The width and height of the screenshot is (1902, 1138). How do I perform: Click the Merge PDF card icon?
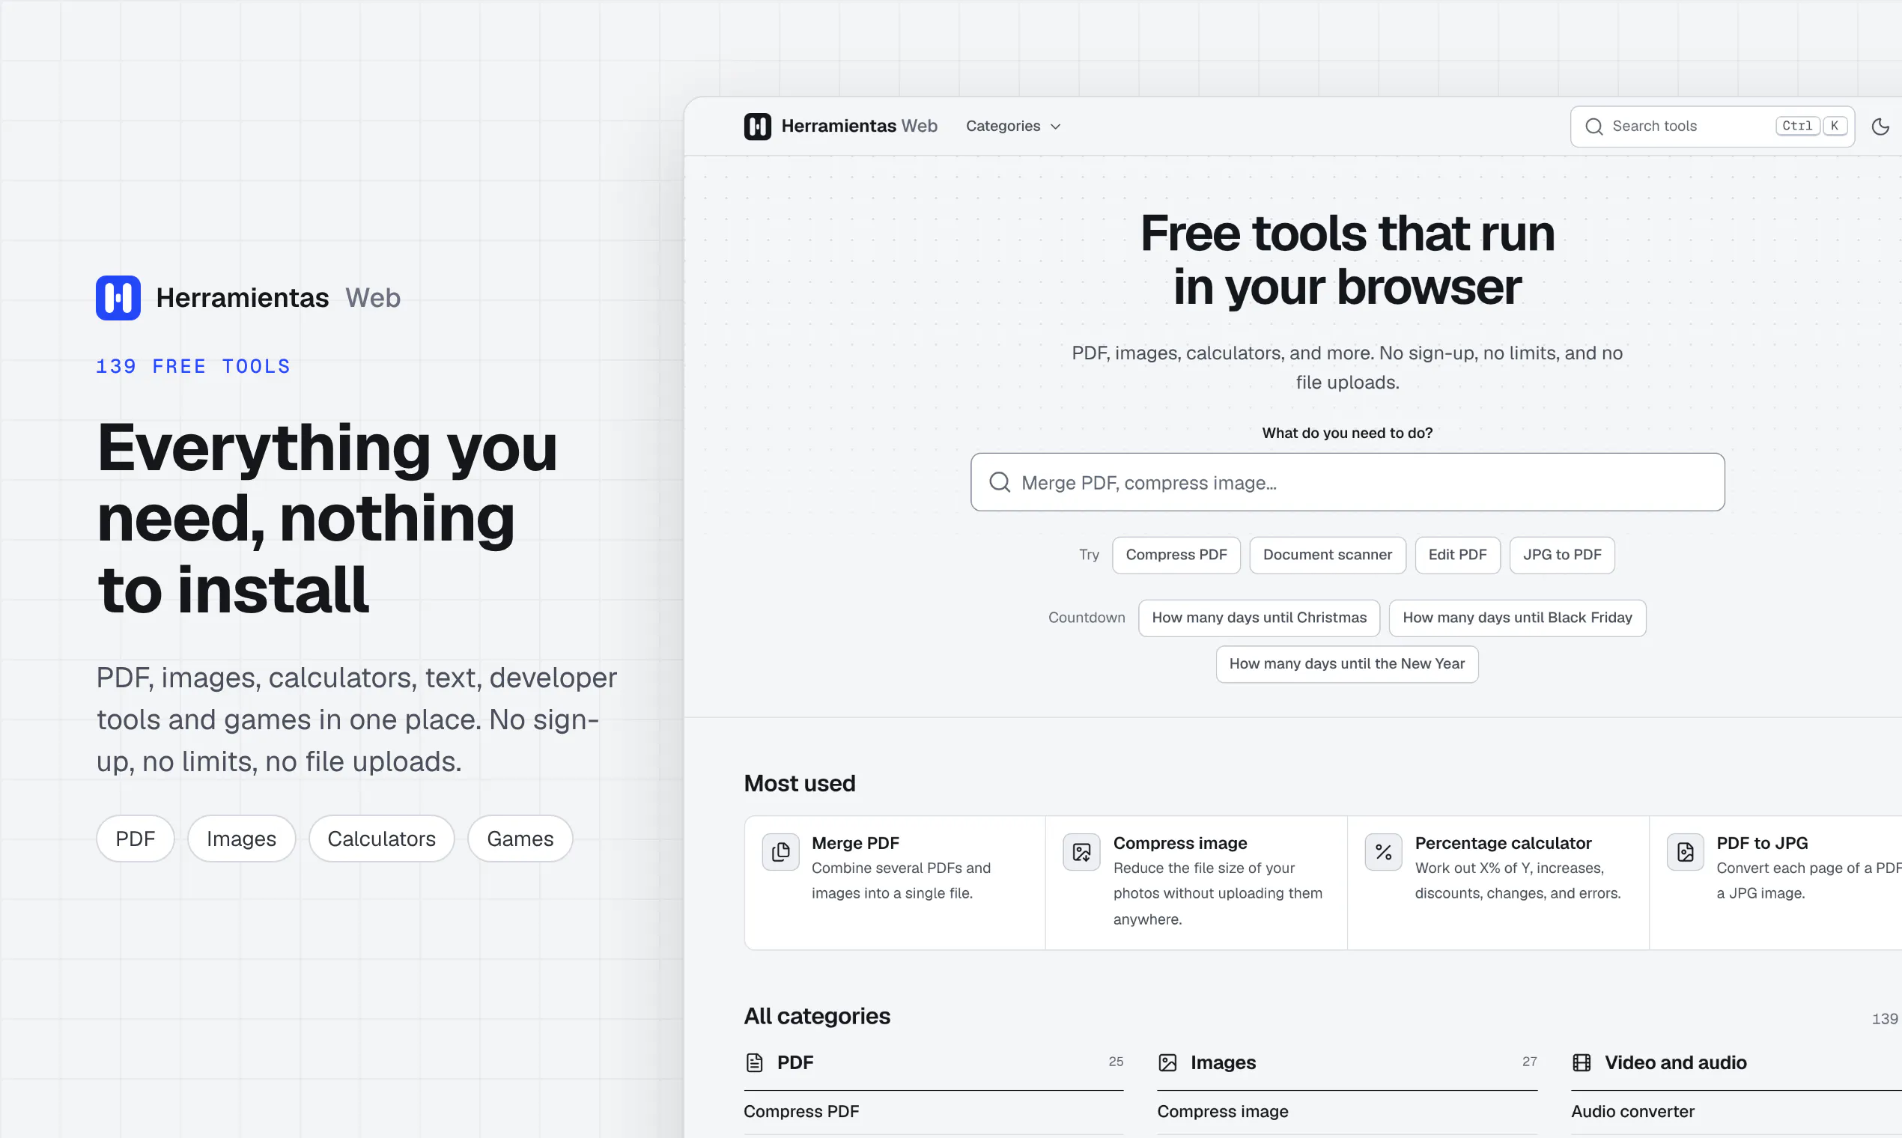pyautogui.click(x=780, y=852)
